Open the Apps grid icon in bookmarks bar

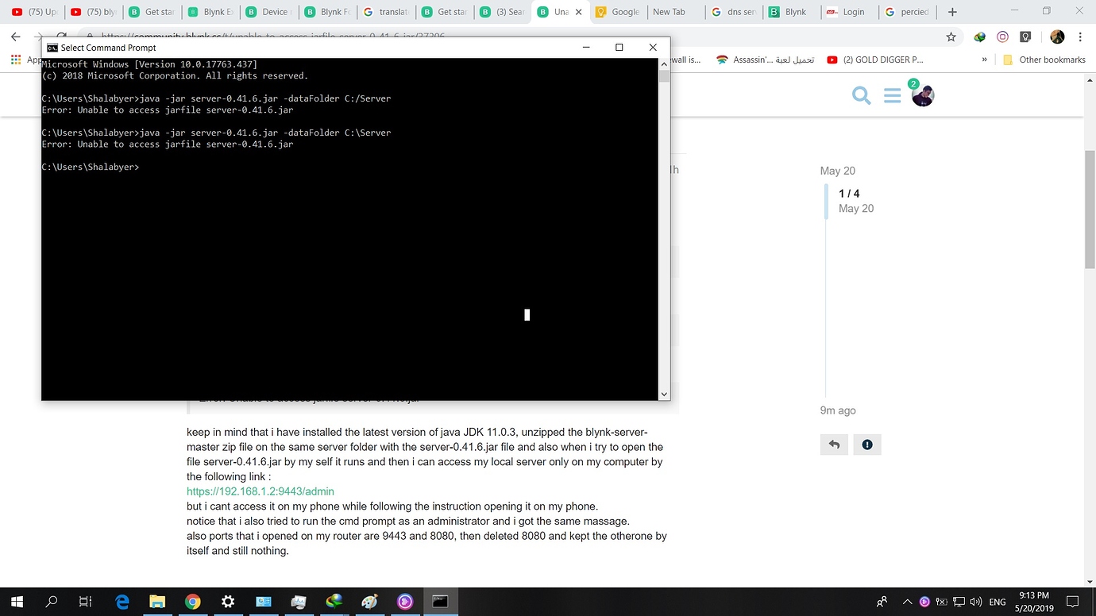16,60
